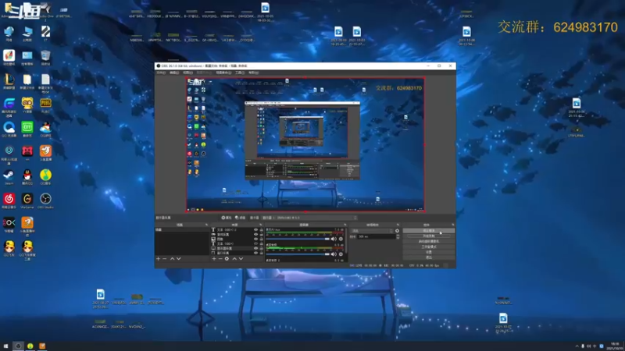Move selected source up with chevron
The height and width of the screenshot is (351, 625).
coord(234,259)
